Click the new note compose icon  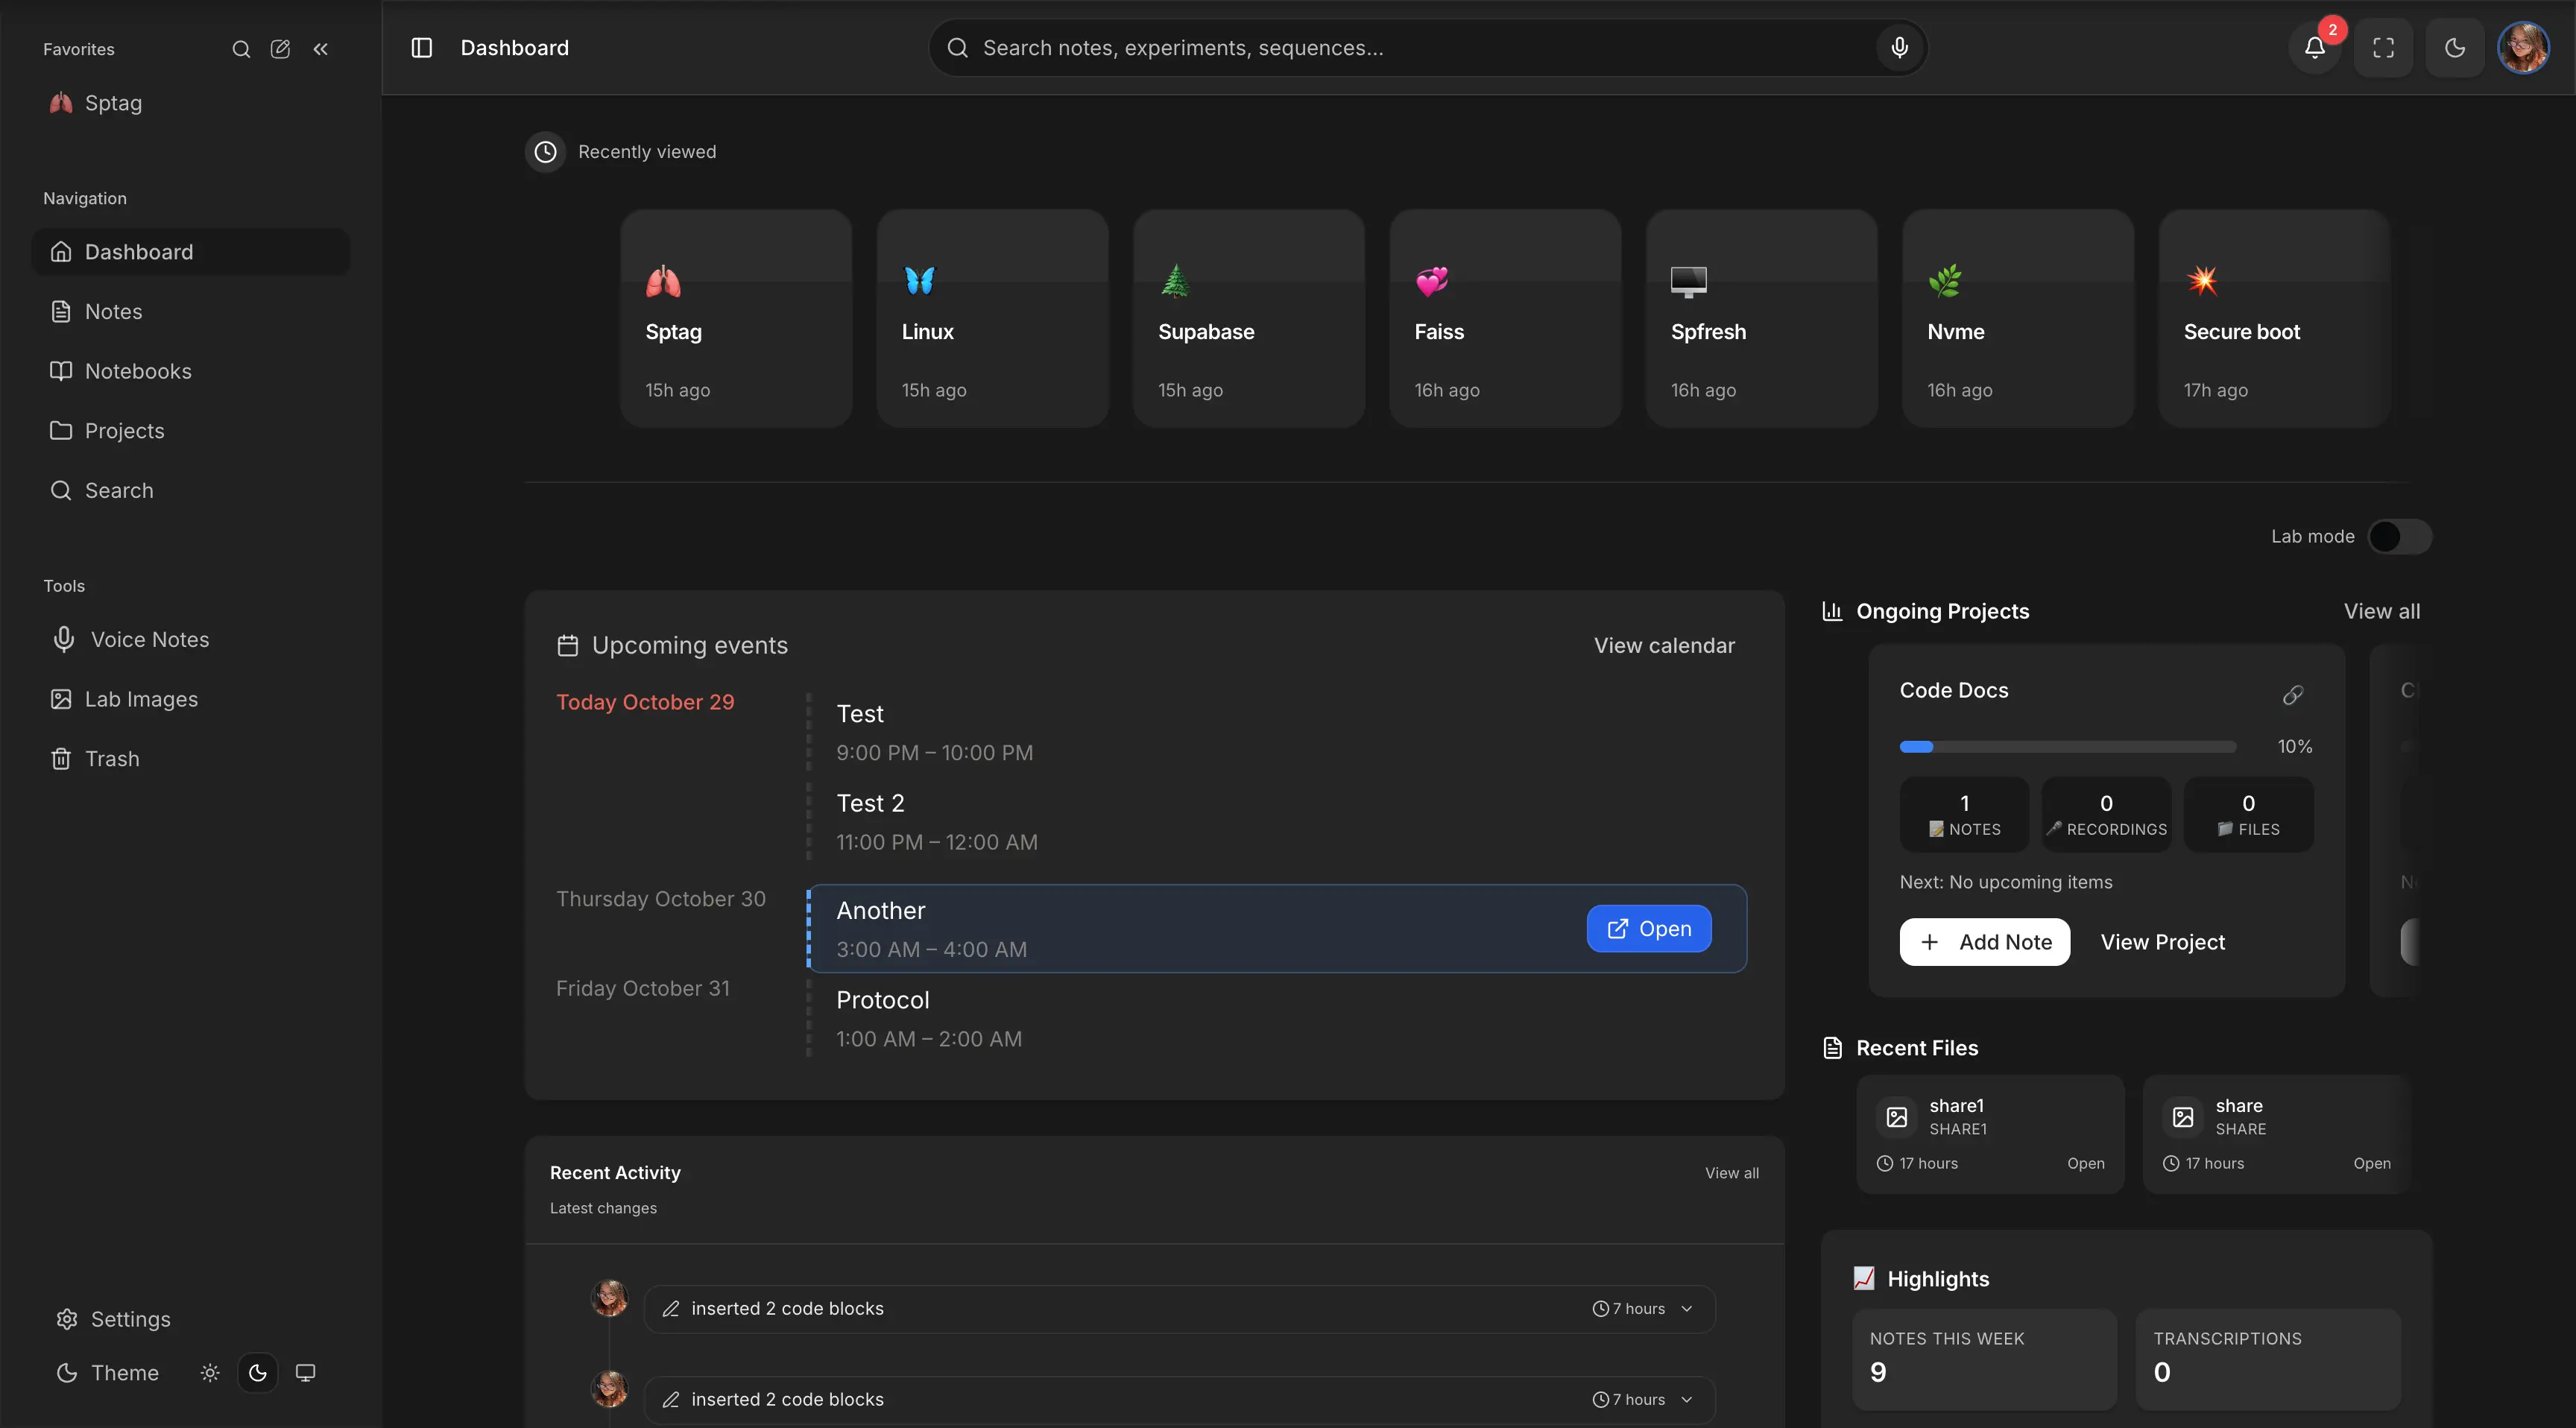click(280, 49)
